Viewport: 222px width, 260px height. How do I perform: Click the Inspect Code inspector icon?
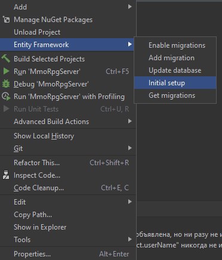point(6,175)
